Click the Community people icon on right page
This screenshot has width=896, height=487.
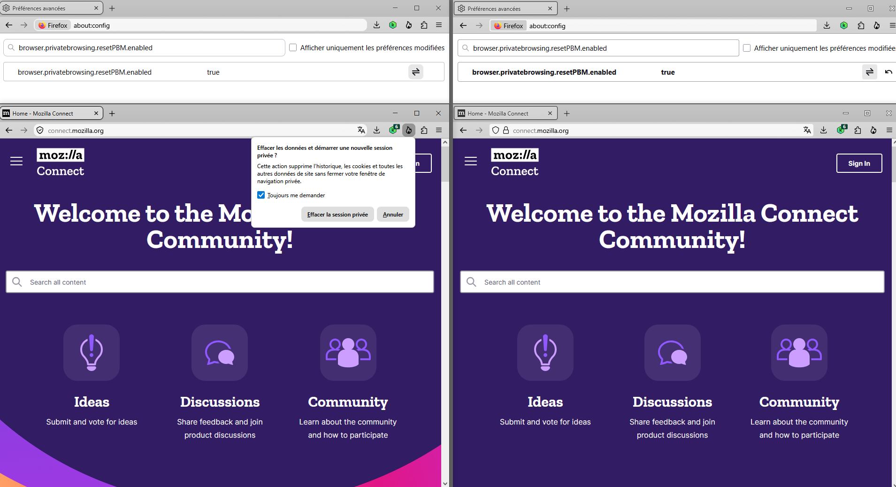tap(799, 353)
